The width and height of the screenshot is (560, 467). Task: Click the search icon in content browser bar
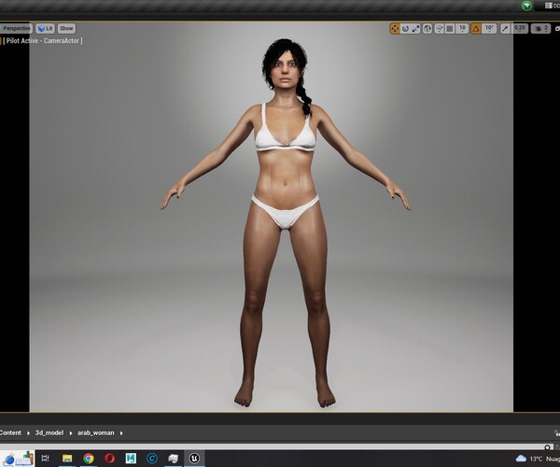pyautogui.click(x=548, y=447)
